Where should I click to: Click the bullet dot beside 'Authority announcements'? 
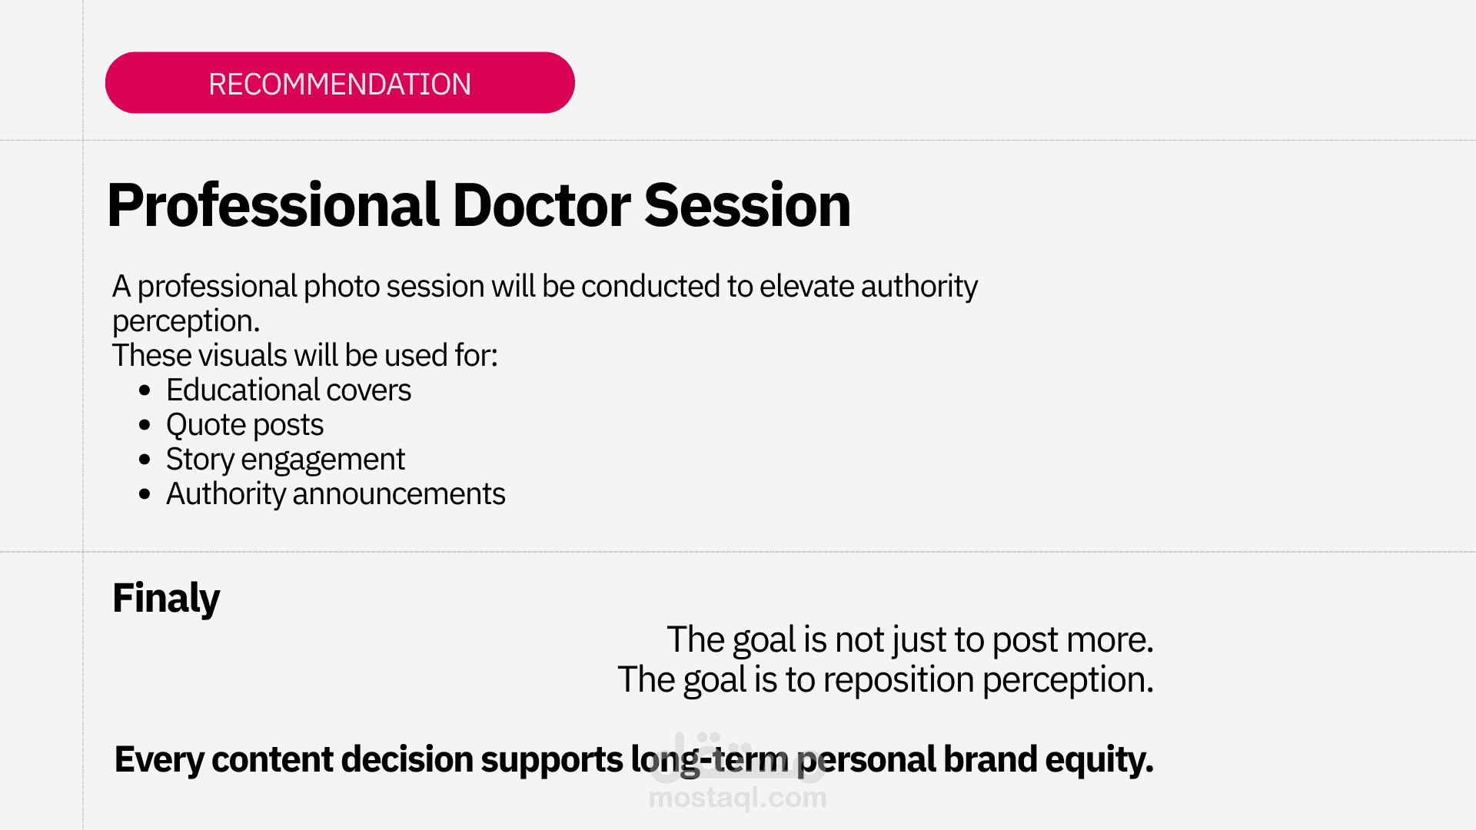145,494
